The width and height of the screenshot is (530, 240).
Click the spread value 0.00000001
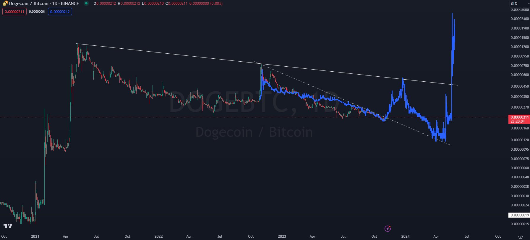(x=37, y=11)
